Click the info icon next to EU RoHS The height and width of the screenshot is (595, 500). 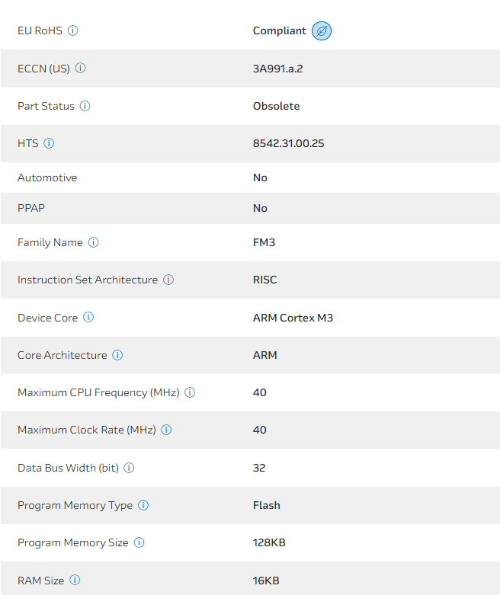pos(73,31)
